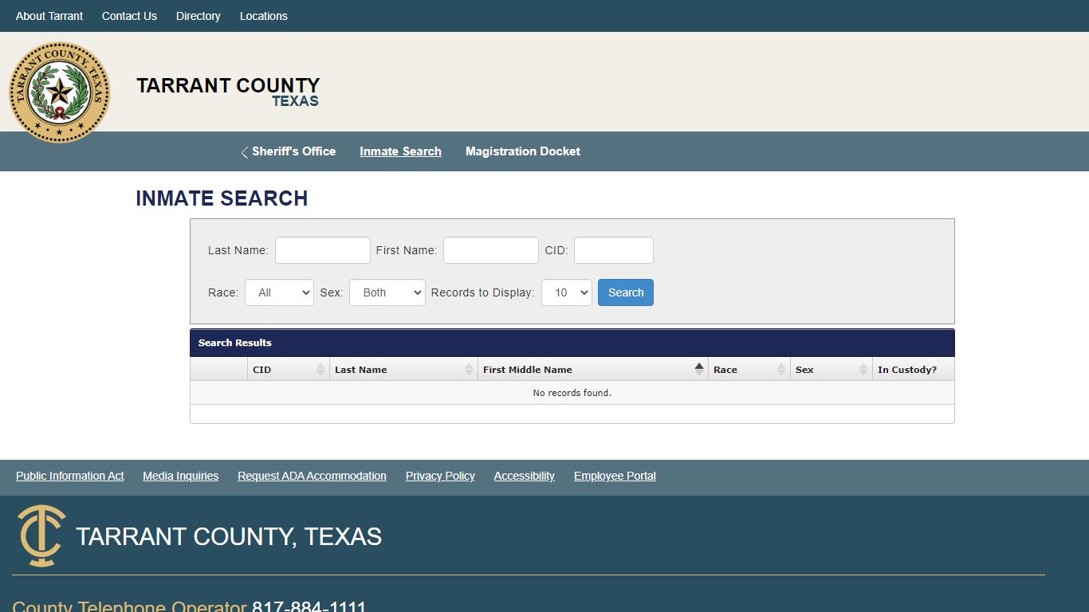
Task: Open the Records to Display dropdown
Action: point(567,292)
